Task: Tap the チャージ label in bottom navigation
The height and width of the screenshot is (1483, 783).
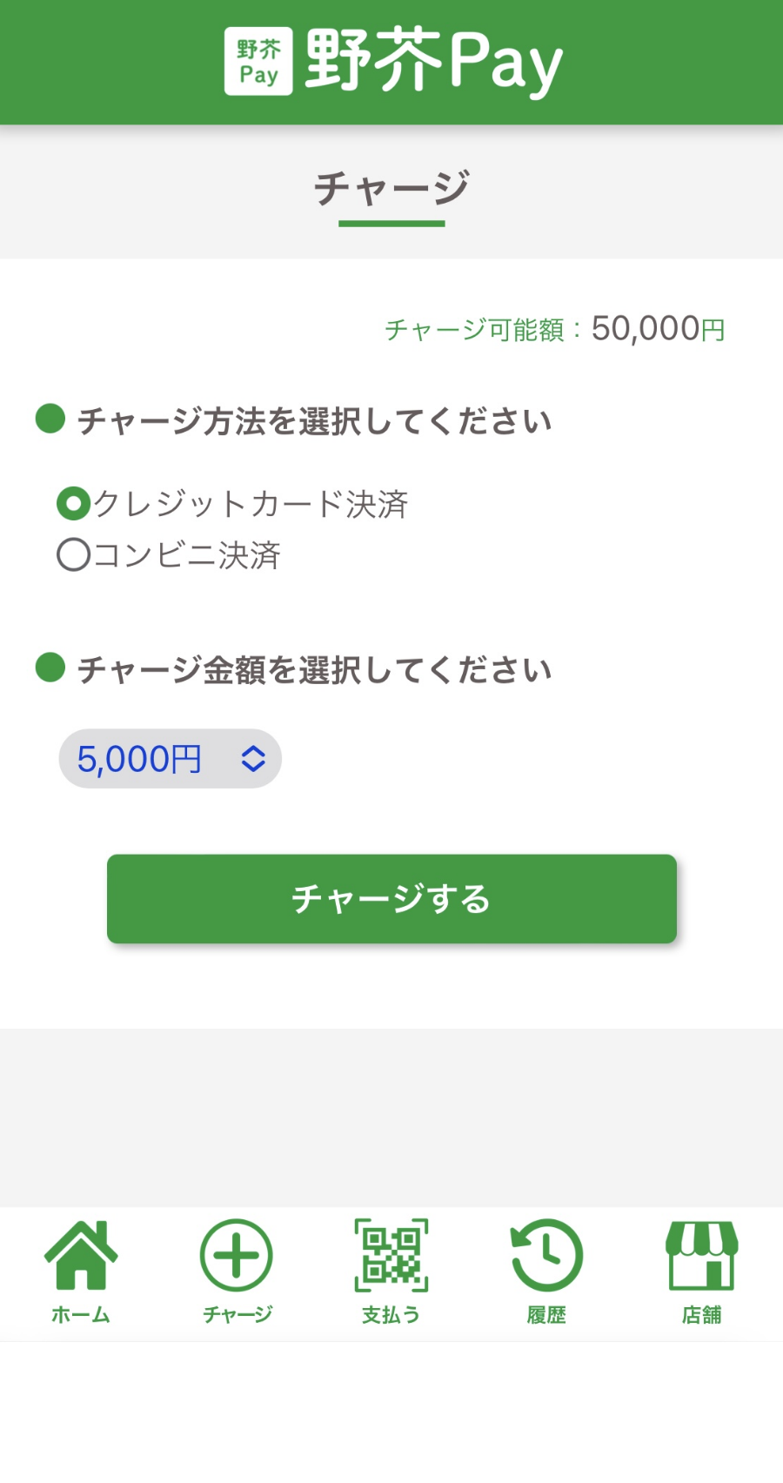Action: click(237, 1314)
